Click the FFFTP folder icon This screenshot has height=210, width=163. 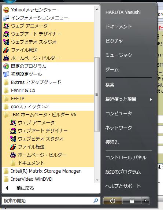click(x=6, y=99)
